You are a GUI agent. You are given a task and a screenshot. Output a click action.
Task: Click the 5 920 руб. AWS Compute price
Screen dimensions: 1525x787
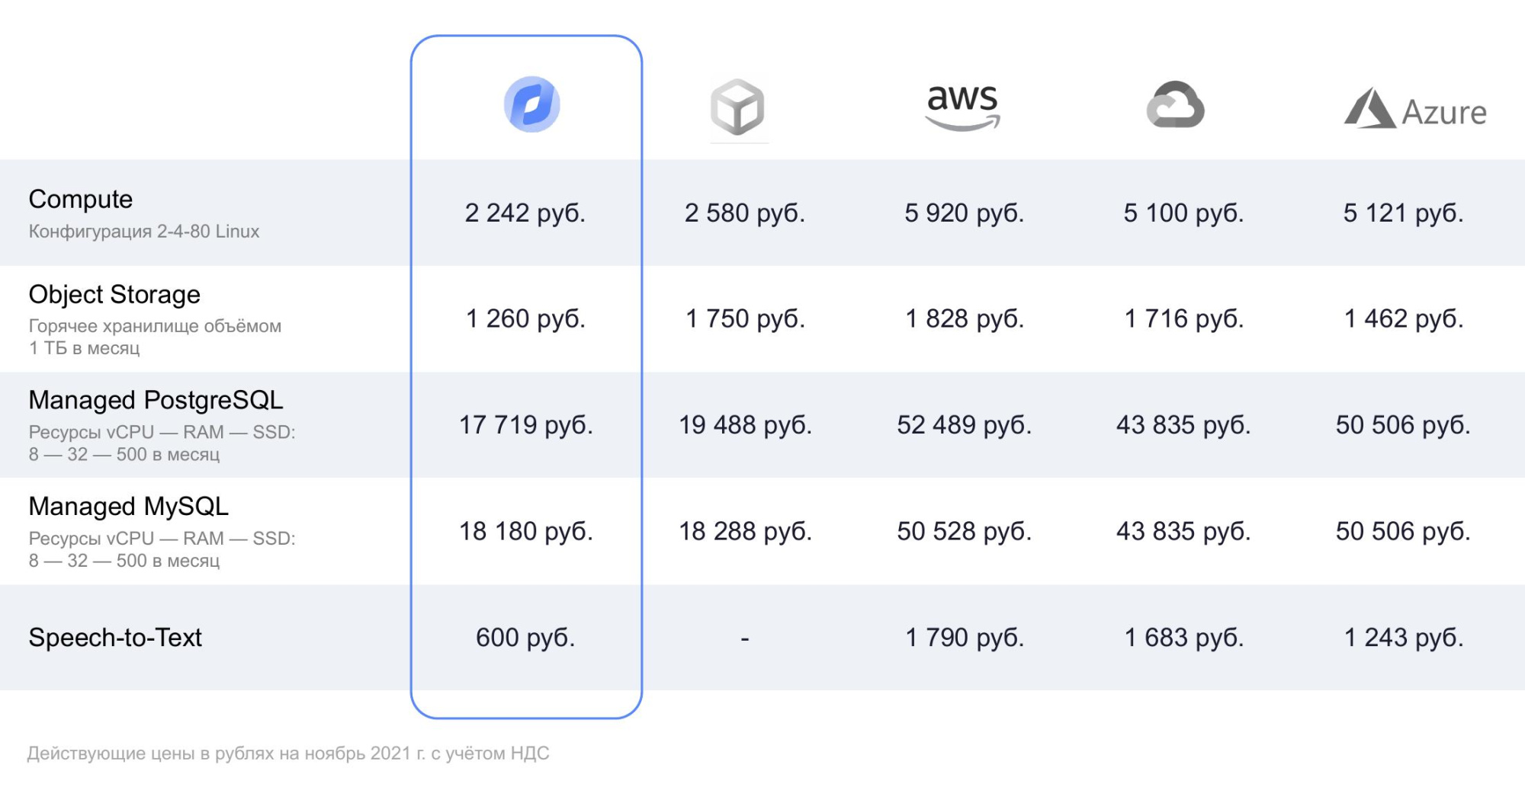point(965,213)
